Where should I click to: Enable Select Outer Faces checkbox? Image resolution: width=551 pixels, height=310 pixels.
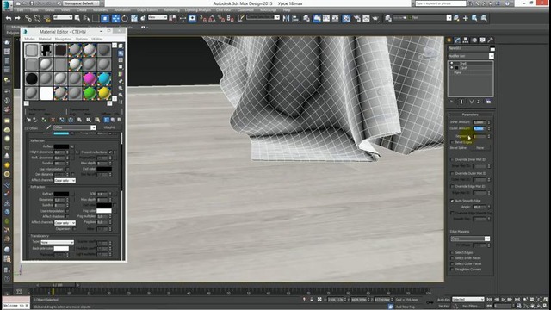(x=452, y=263)
